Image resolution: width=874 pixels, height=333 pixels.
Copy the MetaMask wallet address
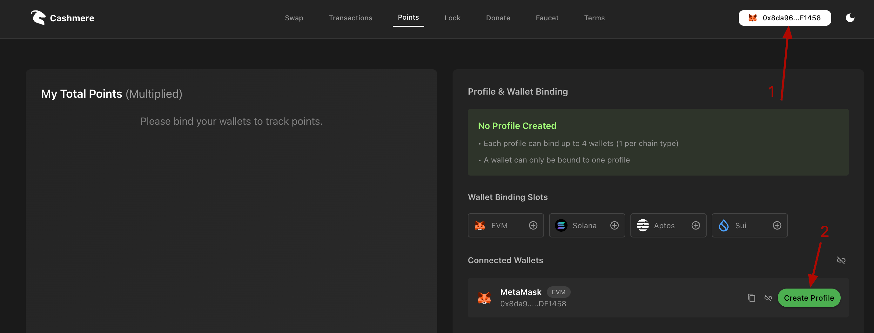[x=751, y=298]
